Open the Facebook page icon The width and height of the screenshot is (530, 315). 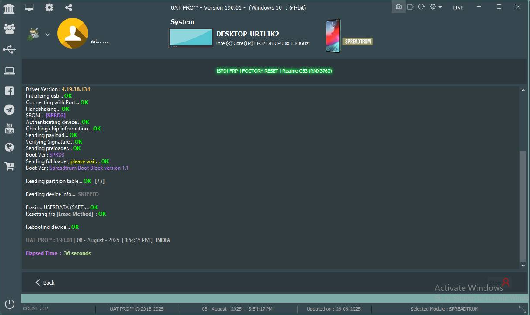(9, 91)
